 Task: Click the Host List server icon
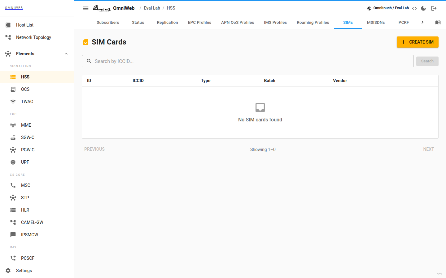8,25
